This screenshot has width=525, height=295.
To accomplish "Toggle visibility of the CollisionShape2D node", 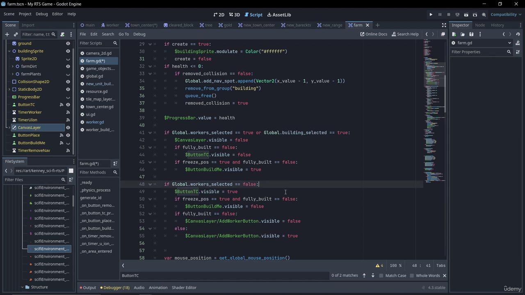I will (68, 82).
